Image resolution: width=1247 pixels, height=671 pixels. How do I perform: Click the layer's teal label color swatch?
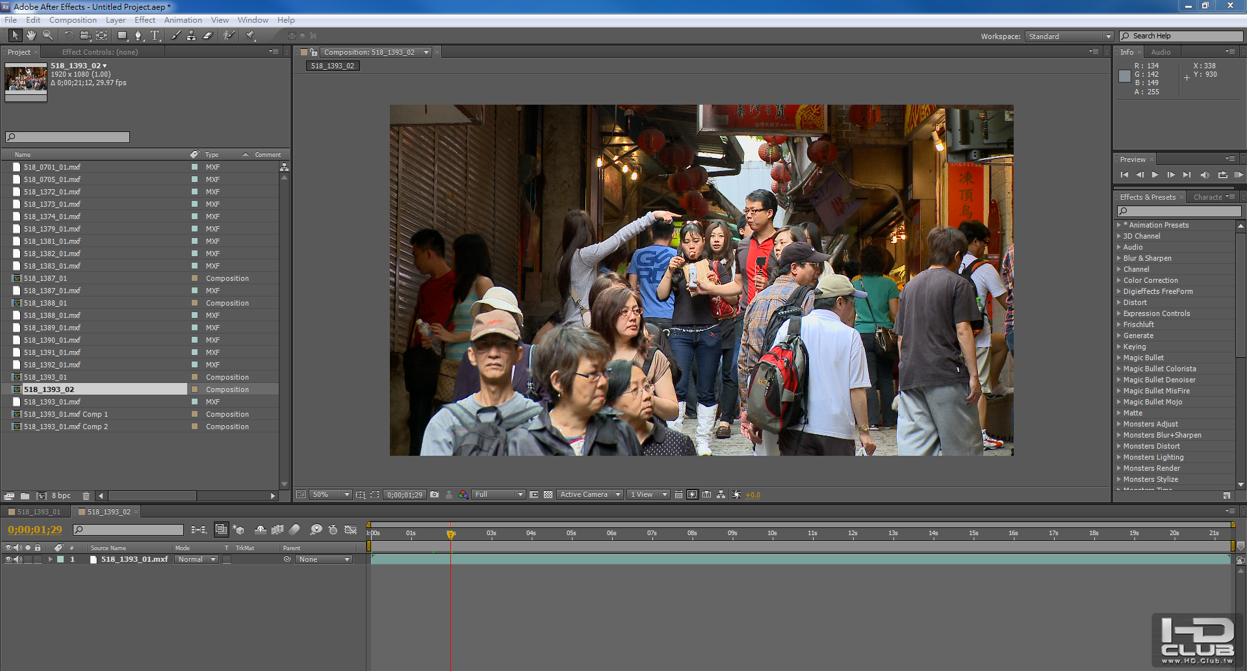pos(60,559)
